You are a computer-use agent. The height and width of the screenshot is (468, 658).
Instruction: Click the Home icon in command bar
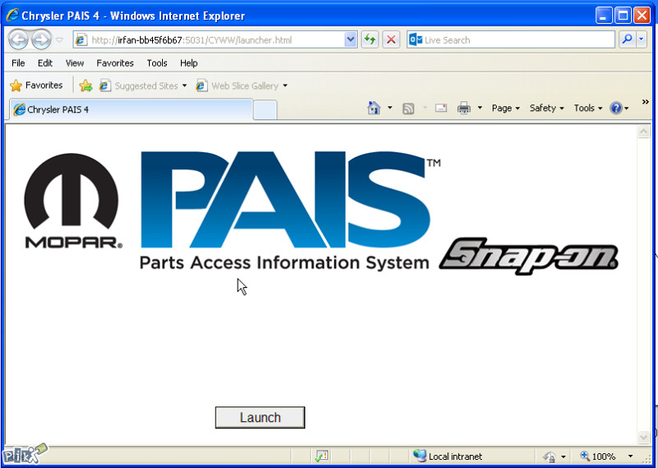coord(374,109)
